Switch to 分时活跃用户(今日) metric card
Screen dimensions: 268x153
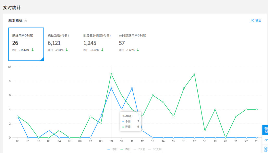132,44
